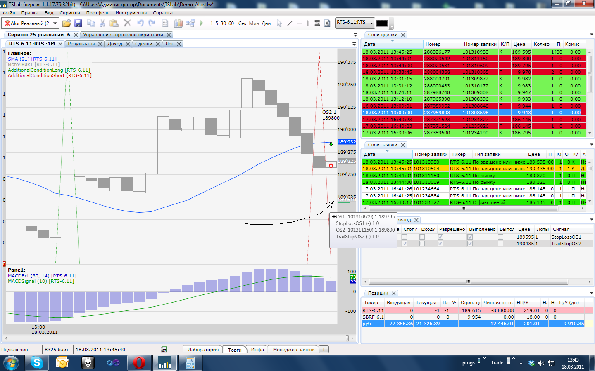Toggle Стоп? checkbox in StopLossOS1 row
595x371 pixels.
(405, 237)
